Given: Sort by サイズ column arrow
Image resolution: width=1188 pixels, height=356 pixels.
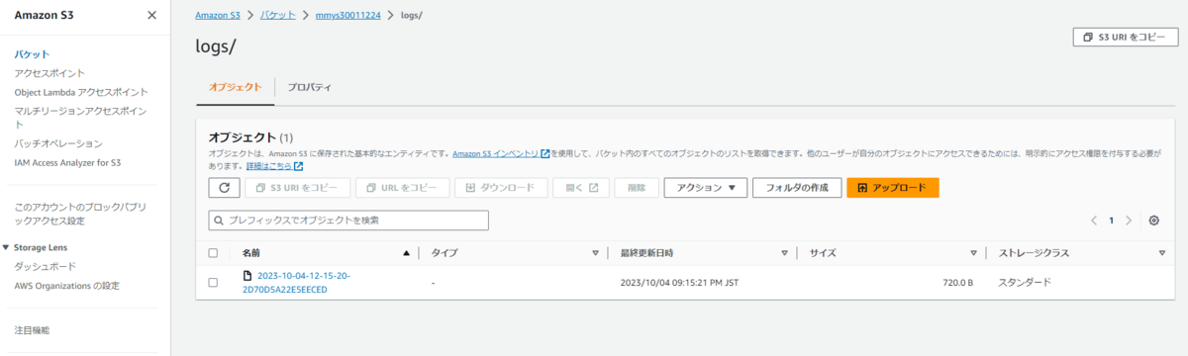Looking at the screenshot, I should coord(973,253).
